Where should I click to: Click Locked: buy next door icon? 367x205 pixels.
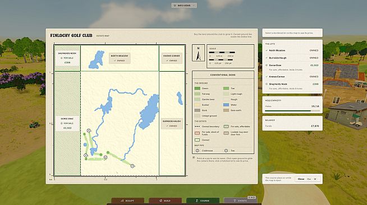pos(226,133)
